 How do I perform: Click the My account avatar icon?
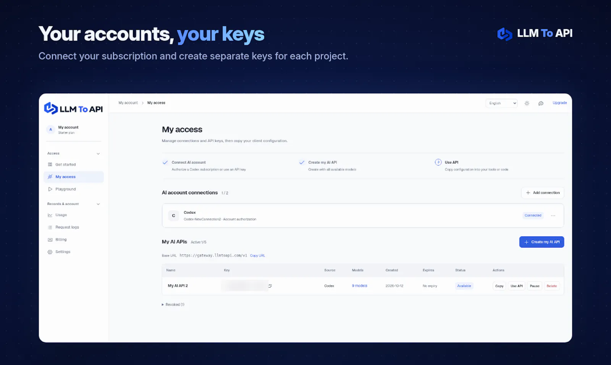50,130
